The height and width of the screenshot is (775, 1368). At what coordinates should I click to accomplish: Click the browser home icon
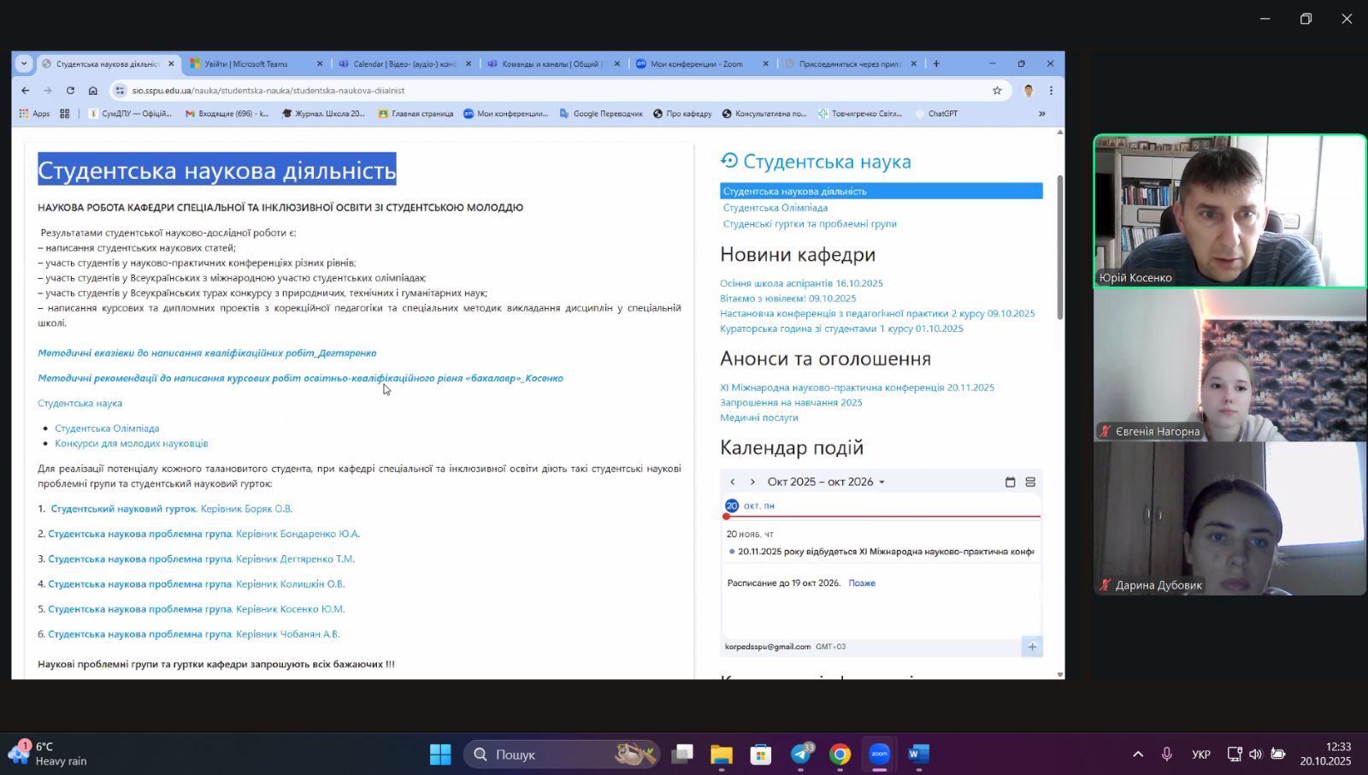pyautogui.click(x=93, y=91)
